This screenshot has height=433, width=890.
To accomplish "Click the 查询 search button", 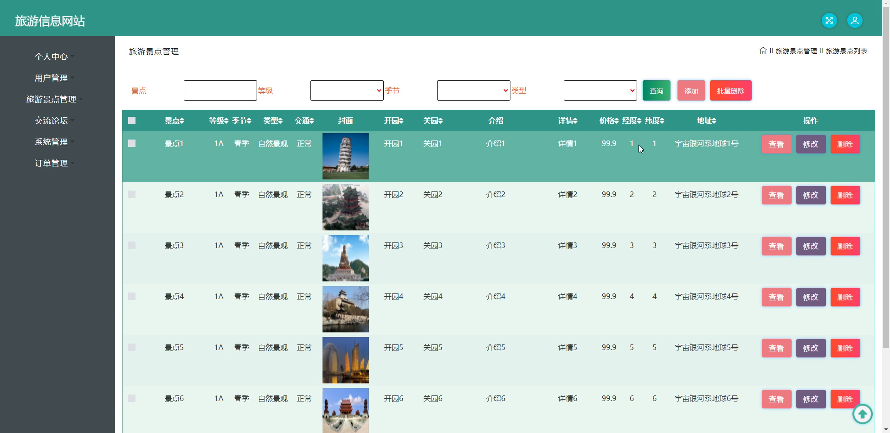I will [656, 90].
